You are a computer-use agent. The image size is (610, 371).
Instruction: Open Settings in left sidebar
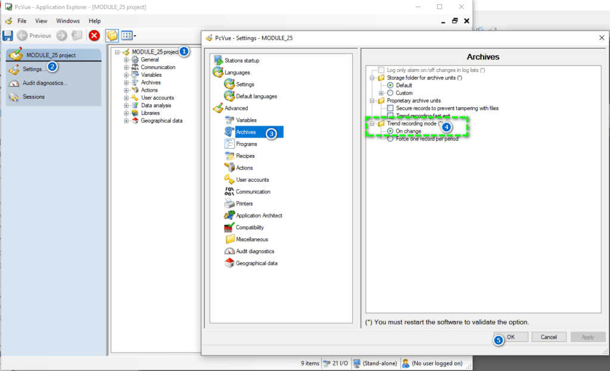point(33,69)
